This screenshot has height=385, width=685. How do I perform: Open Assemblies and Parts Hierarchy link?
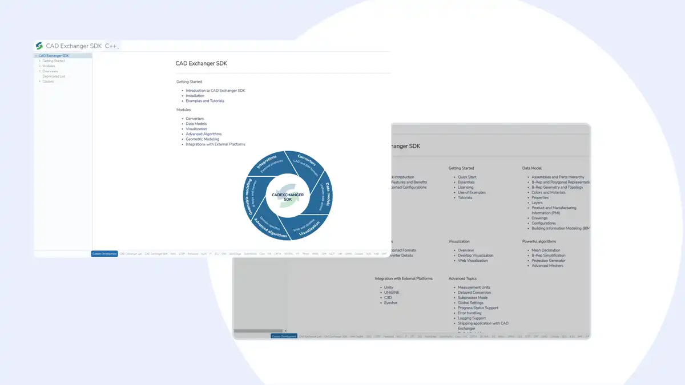point(558,177)
